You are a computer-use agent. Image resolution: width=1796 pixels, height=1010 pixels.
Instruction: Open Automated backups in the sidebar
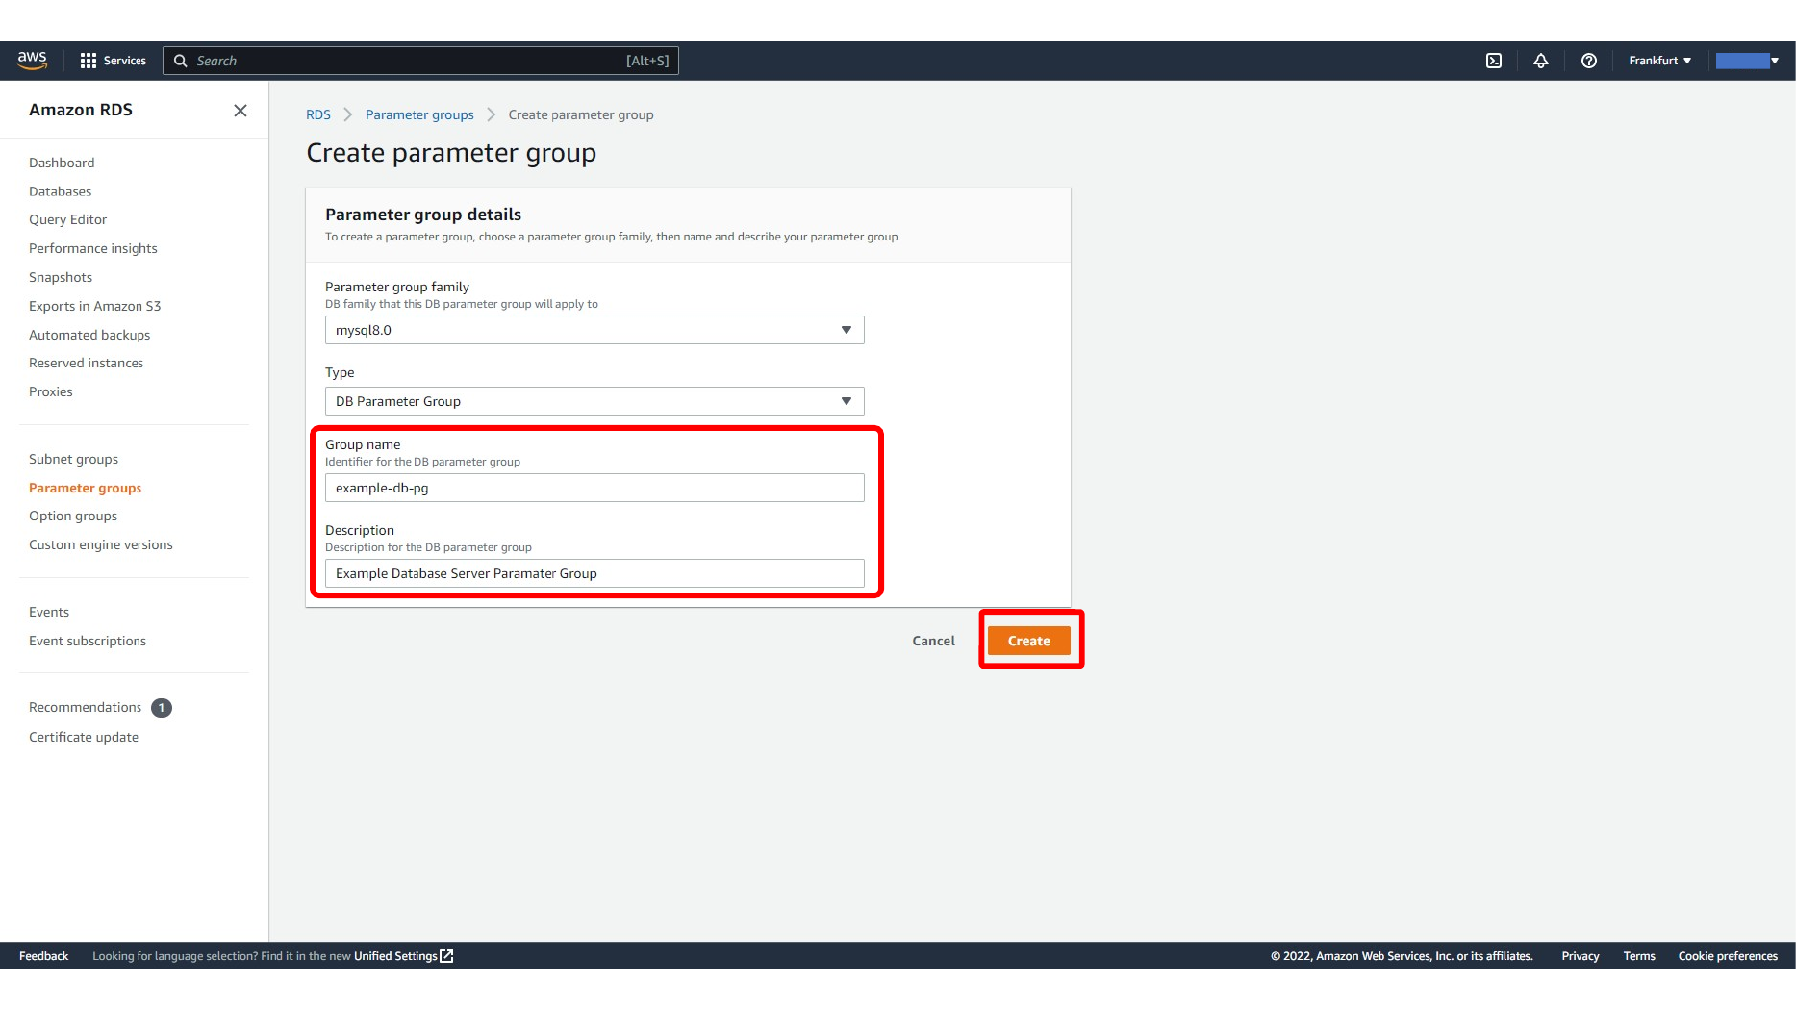(89, 335)
